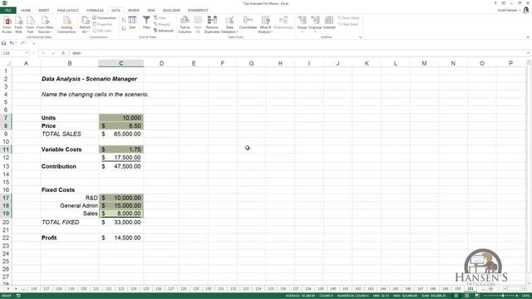Click the Subtotal icon
The height and width of the screenshot is (299, 532).
coord(329,22)
